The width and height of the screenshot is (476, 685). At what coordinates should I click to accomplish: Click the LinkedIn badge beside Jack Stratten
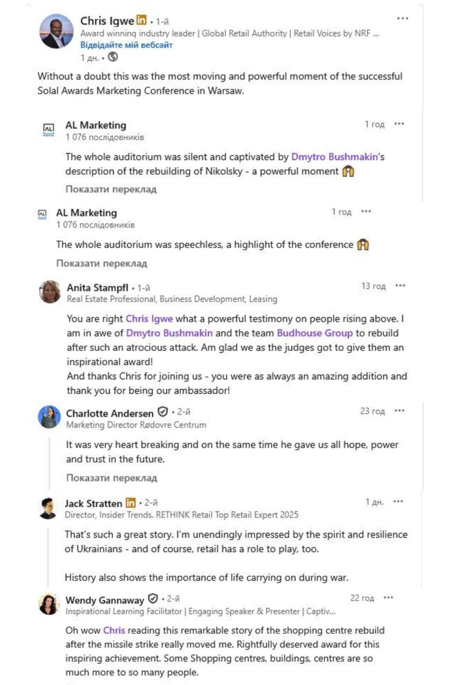pyautogui.click(x=130, y=503)
